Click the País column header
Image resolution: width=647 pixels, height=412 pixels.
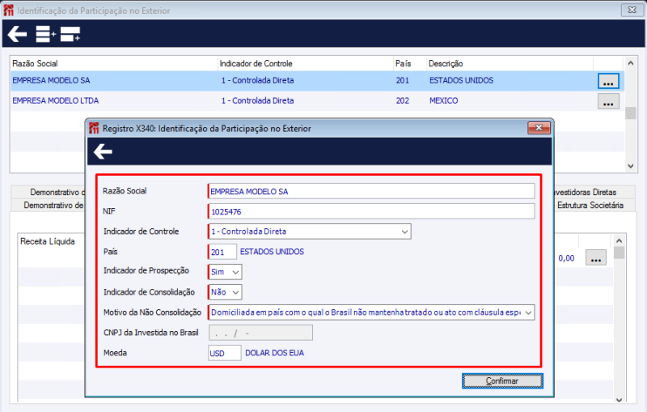(410, 64)
